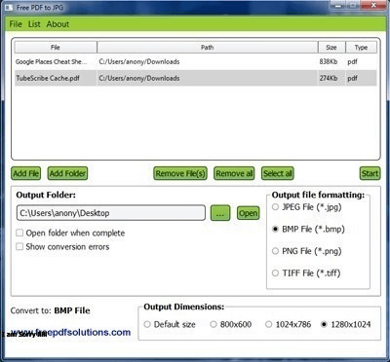Click the File column header

pos(56,48)
